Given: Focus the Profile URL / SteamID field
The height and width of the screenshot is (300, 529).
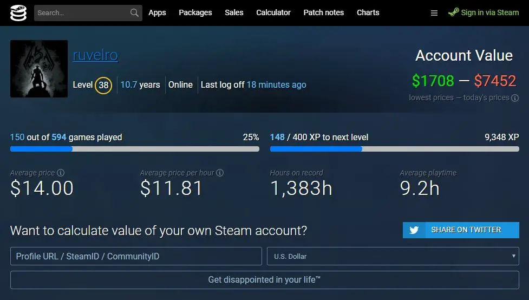Looking at the screenshot, I should pos(136,256).
